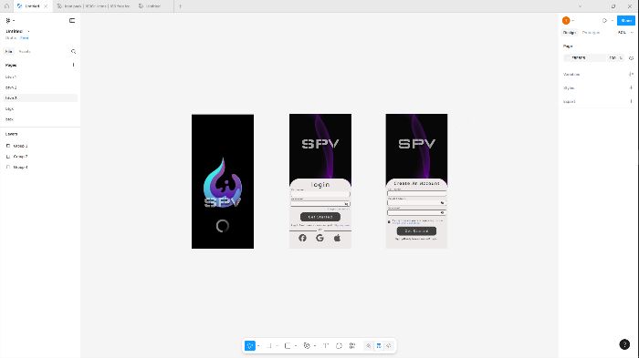Open the Frame tool dropdown arrow
Viewport: 639px width, 358px height.
pos(278,346)
